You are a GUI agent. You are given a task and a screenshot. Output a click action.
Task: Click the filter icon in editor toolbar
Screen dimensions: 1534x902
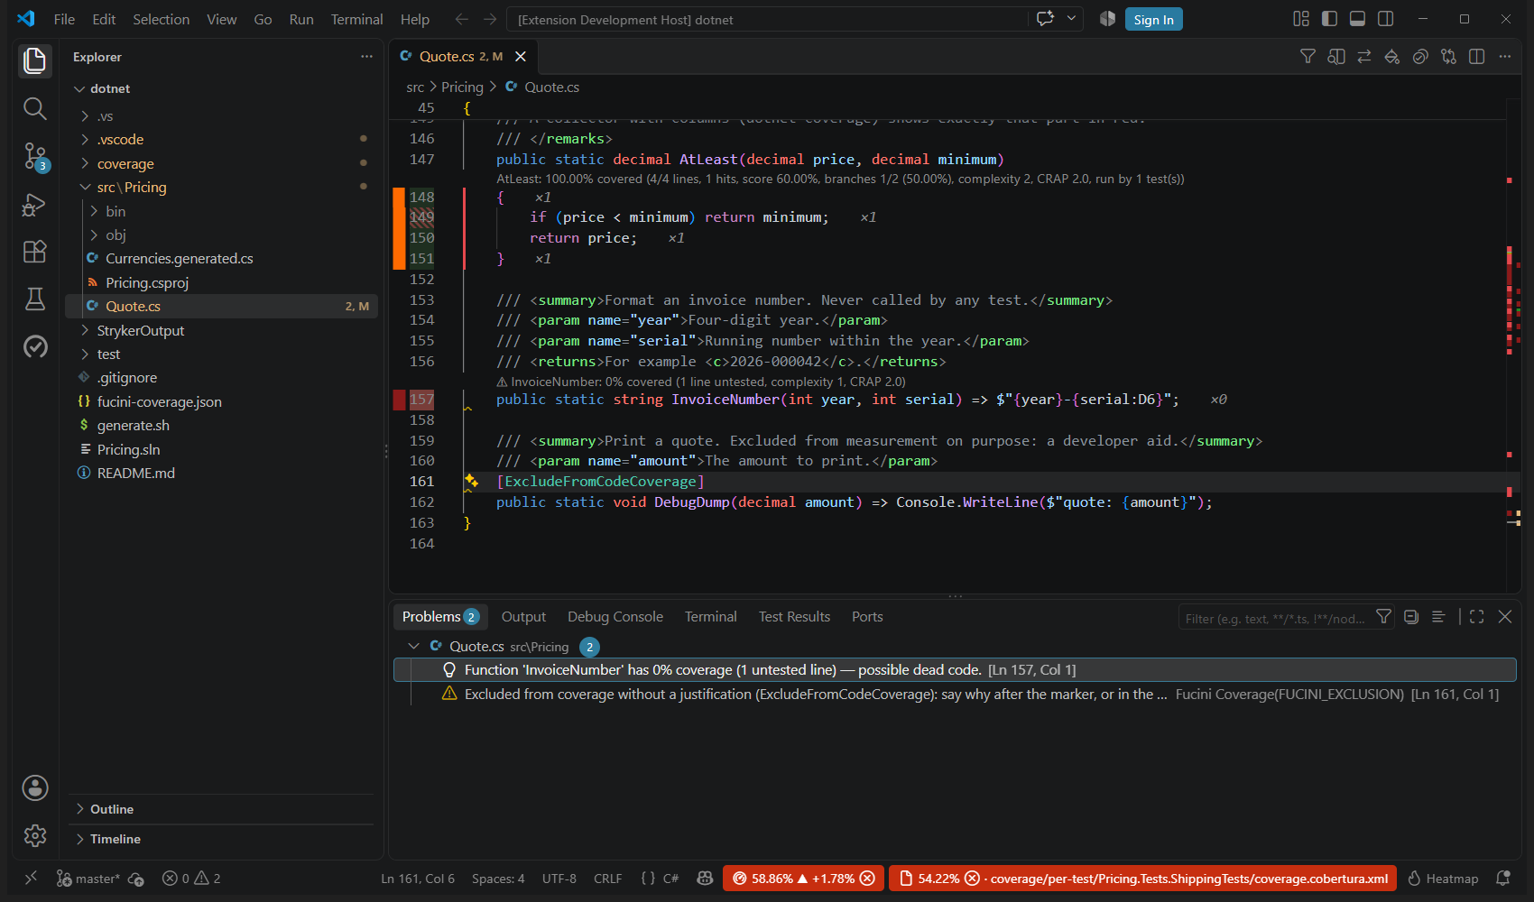click(x=1308, y=57)
